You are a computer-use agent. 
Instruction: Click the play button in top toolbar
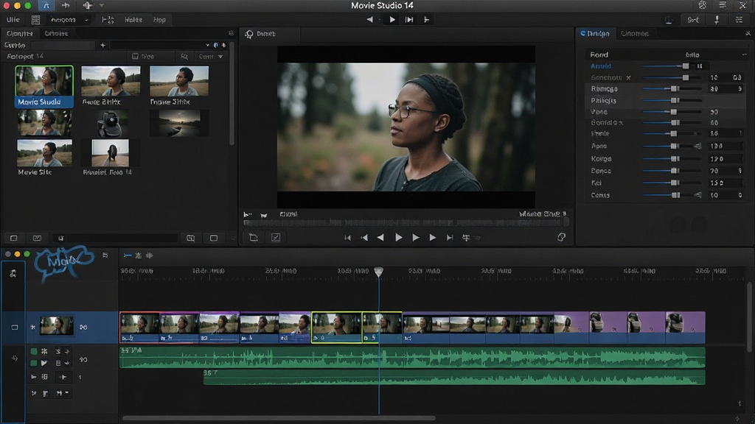click(392, 20)
